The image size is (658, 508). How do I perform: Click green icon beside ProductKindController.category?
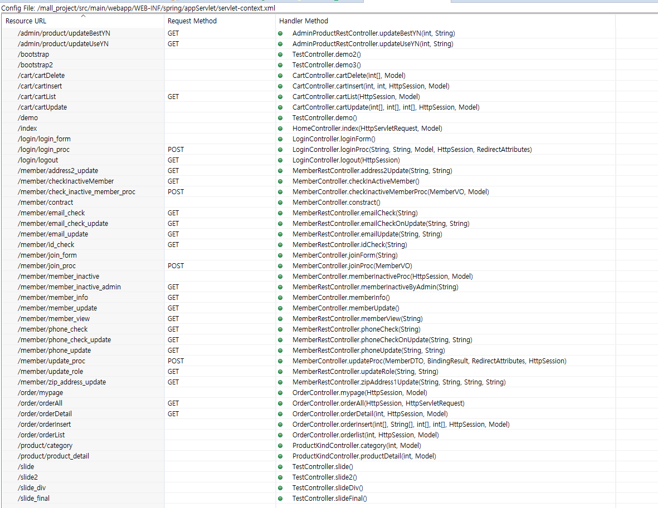(x=280, y=446)
